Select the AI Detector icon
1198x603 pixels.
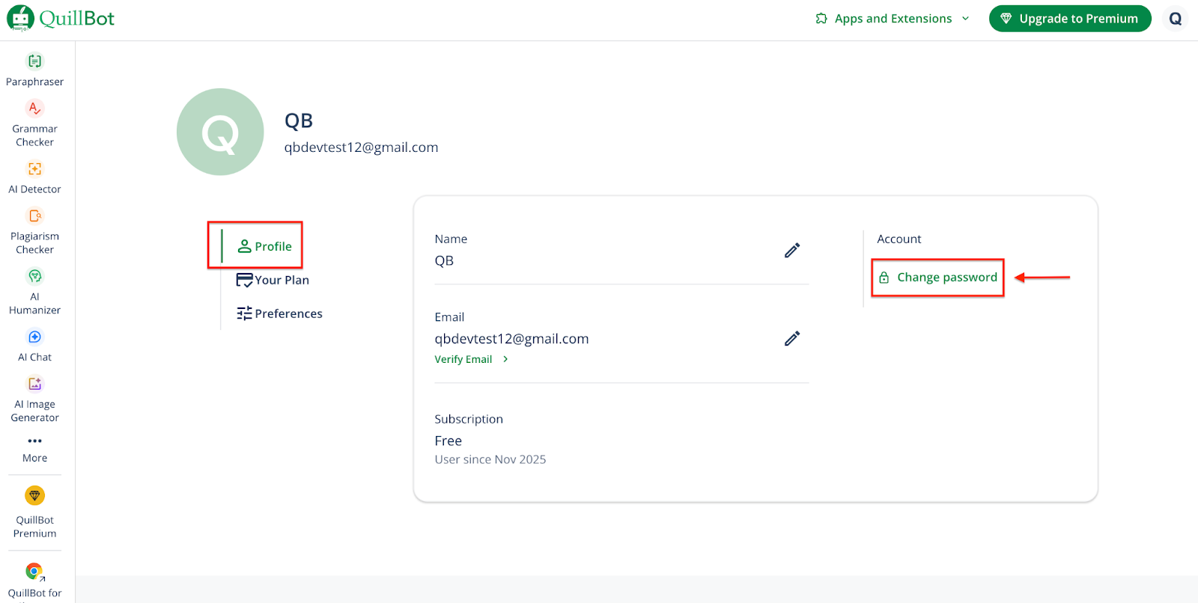point(34,169)
